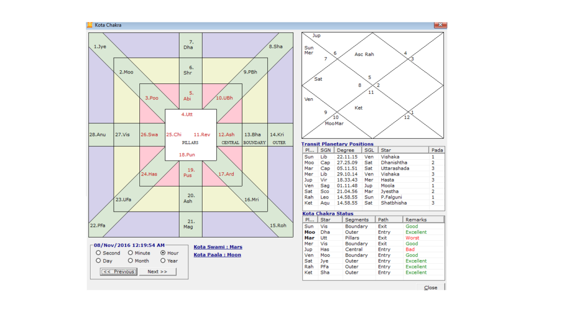Click Sun degree value 22.11.15
Image resolution: width=562 pixels, height=316 pixels.
[x=347, y=157]
